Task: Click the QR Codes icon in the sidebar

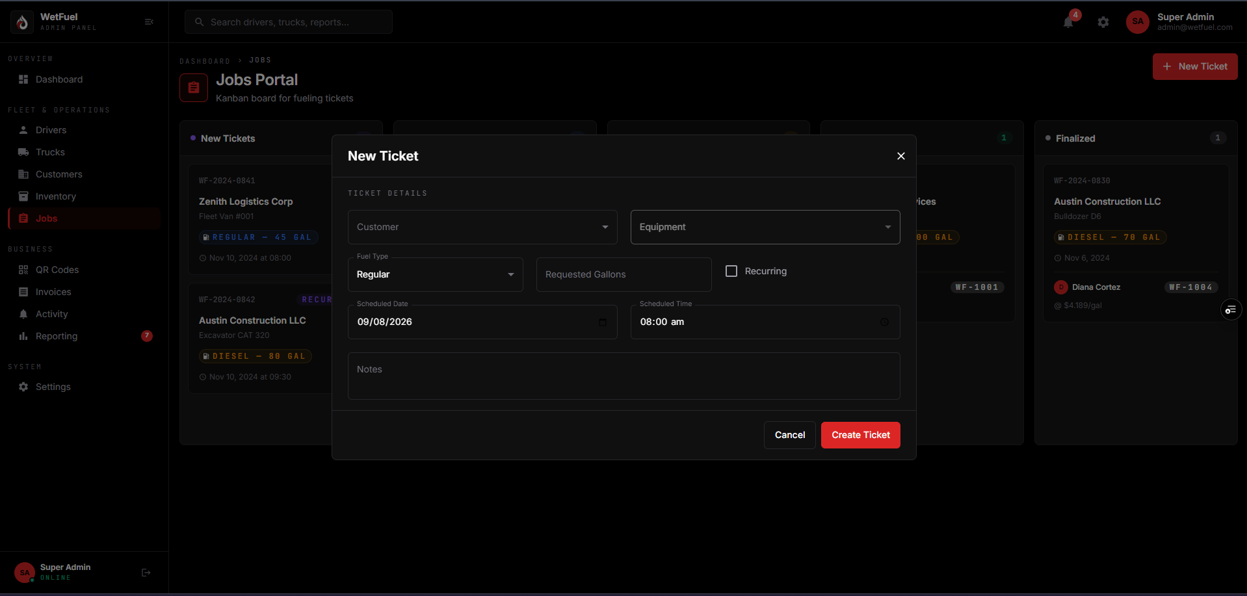Action: click(x=23, y=270)
